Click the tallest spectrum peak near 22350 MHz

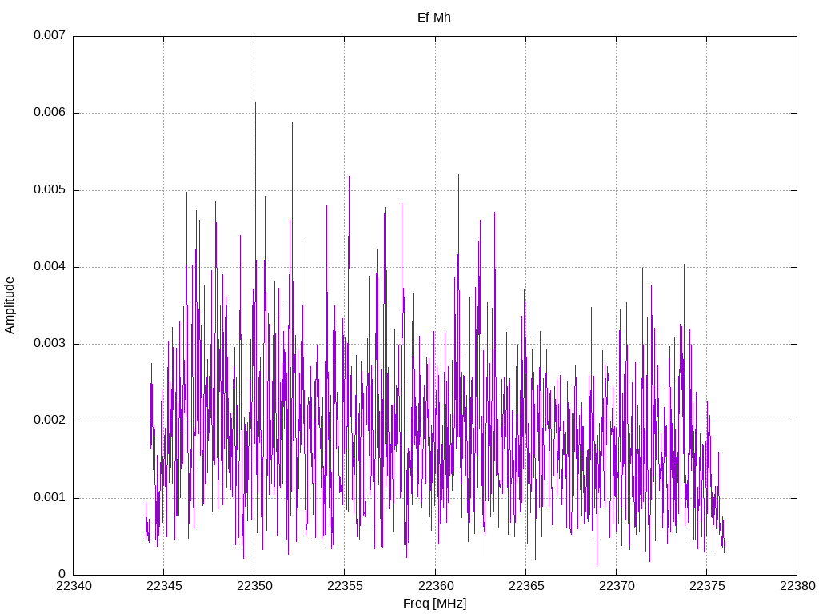tap(255, 103)
